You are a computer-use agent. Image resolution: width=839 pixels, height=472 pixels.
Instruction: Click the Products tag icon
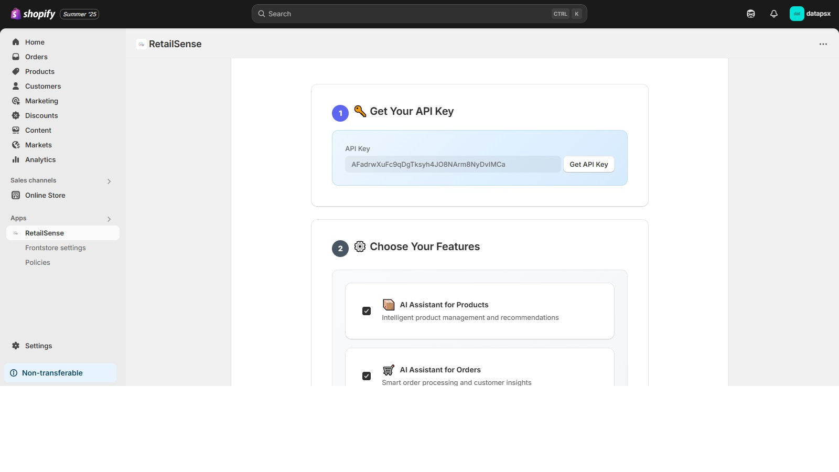[16, 71]
